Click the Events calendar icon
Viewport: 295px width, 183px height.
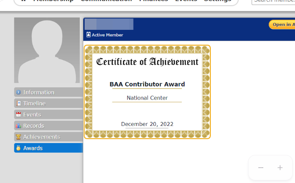[18, 115]
